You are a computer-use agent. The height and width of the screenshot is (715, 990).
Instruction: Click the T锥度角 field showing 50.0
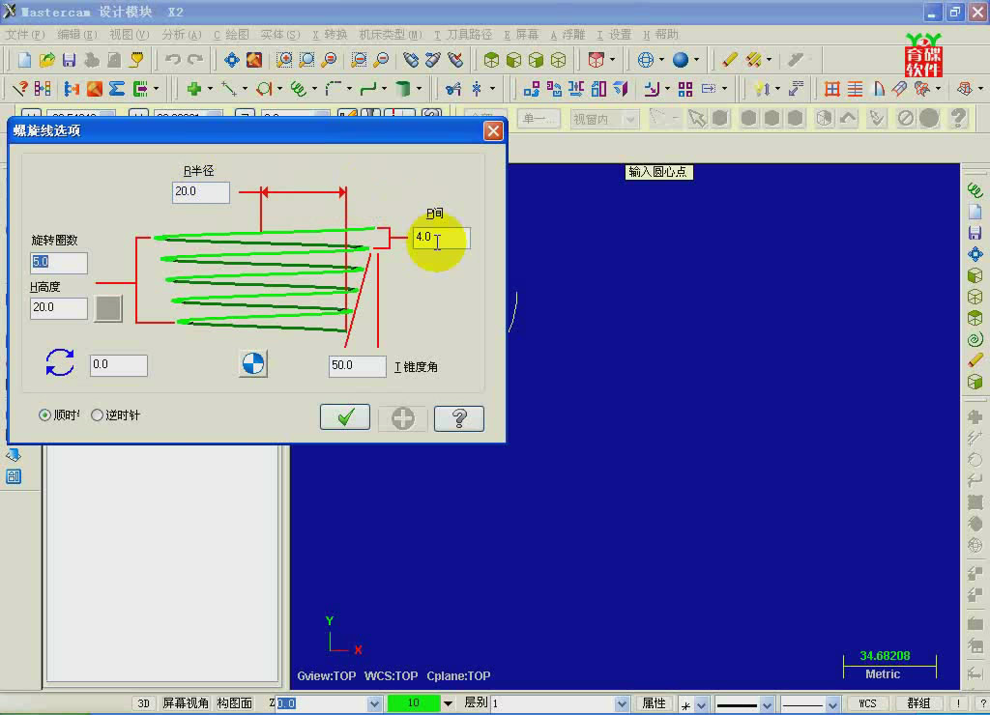coord(358,366)
